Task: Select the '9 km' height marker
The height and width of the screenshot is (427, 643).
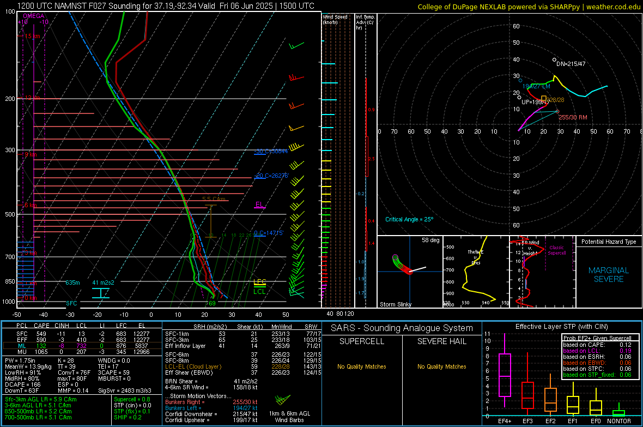Action: (x=31, y=154)
